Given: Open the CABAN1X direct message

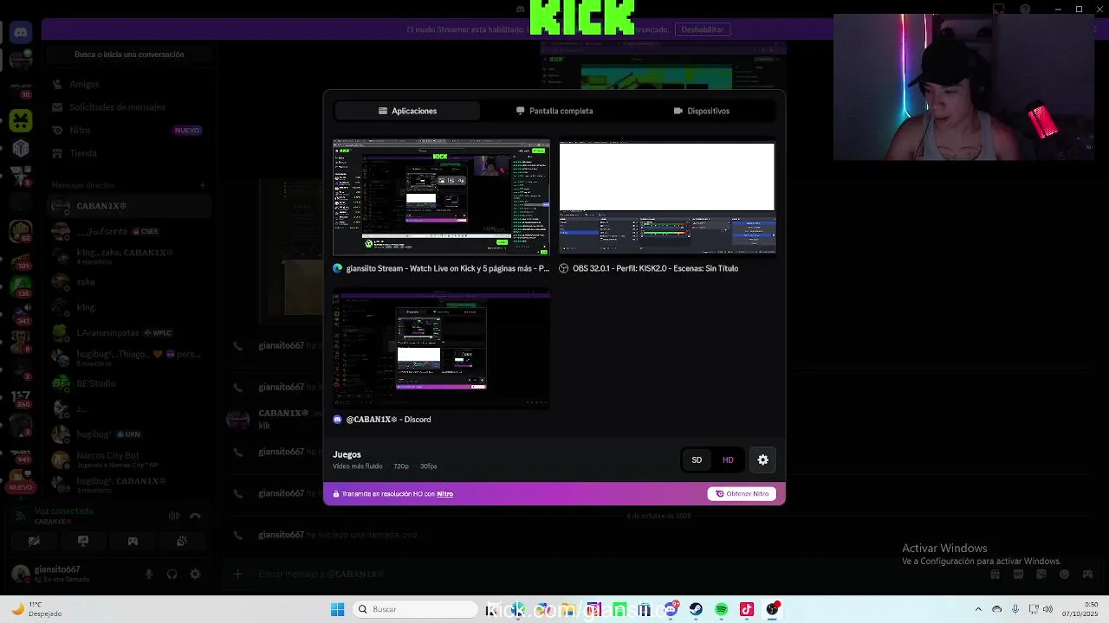Looking at the screenshot, I should 128,206.
